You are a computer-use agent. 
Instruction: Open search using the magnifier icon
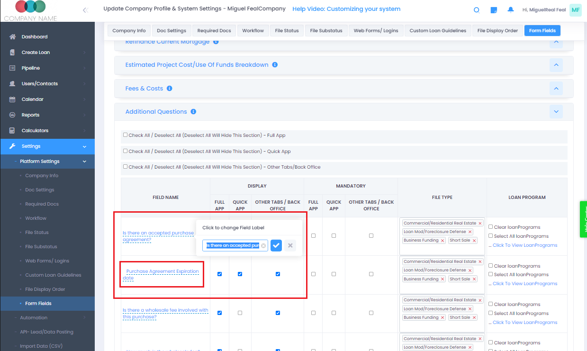point(477,10)
